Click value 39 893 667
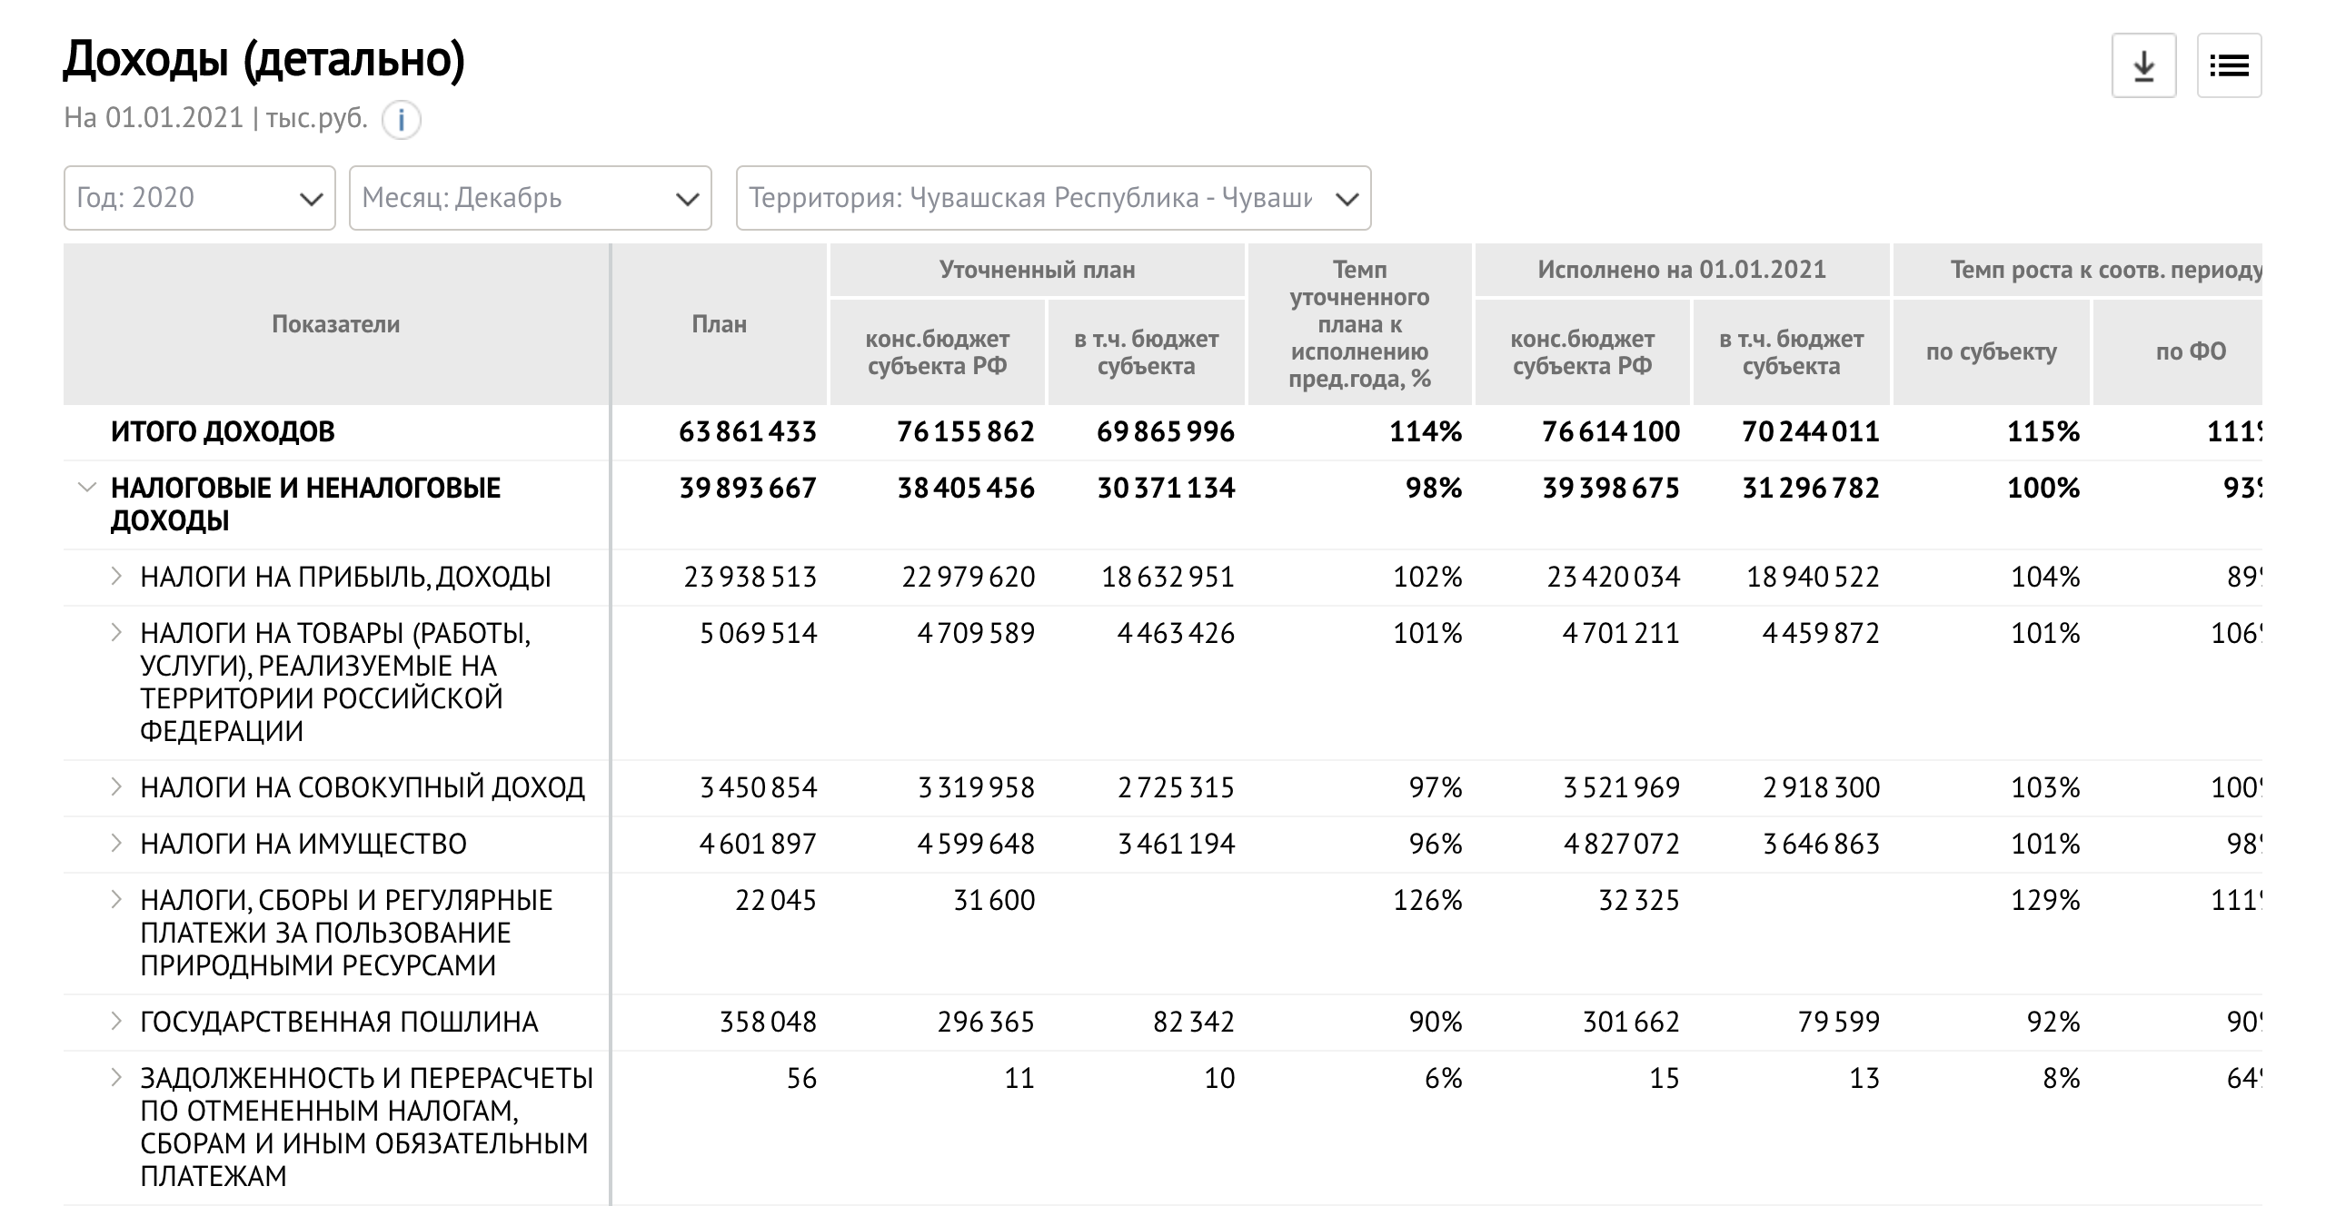This screenshot has width=2326, height=1206. pyautogui.click(x=748, y=488)
